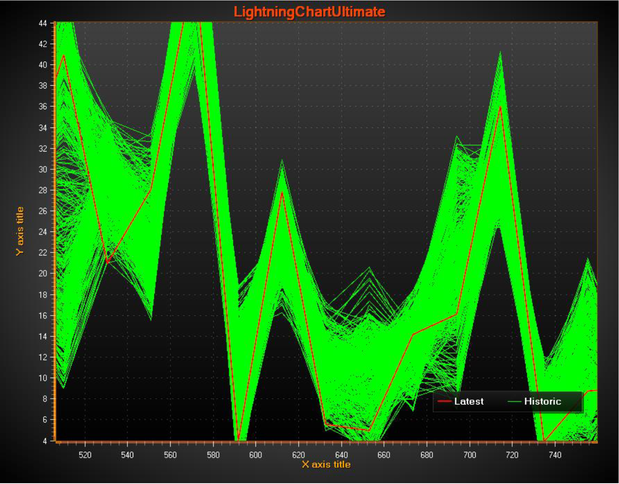
Task: Click Y axis tick label 30
Action: click(43, 169)
